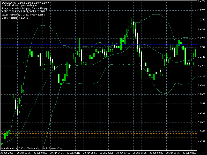Viewport: 207px width, 155px height.
Task: Click the 1.2715 price axis label
Action: tap(202, 48)
